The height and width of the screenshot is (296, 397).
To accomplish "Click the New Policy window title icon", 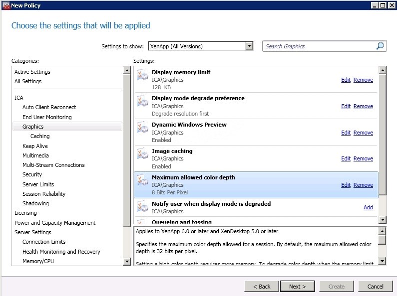I will pos(6,5).
